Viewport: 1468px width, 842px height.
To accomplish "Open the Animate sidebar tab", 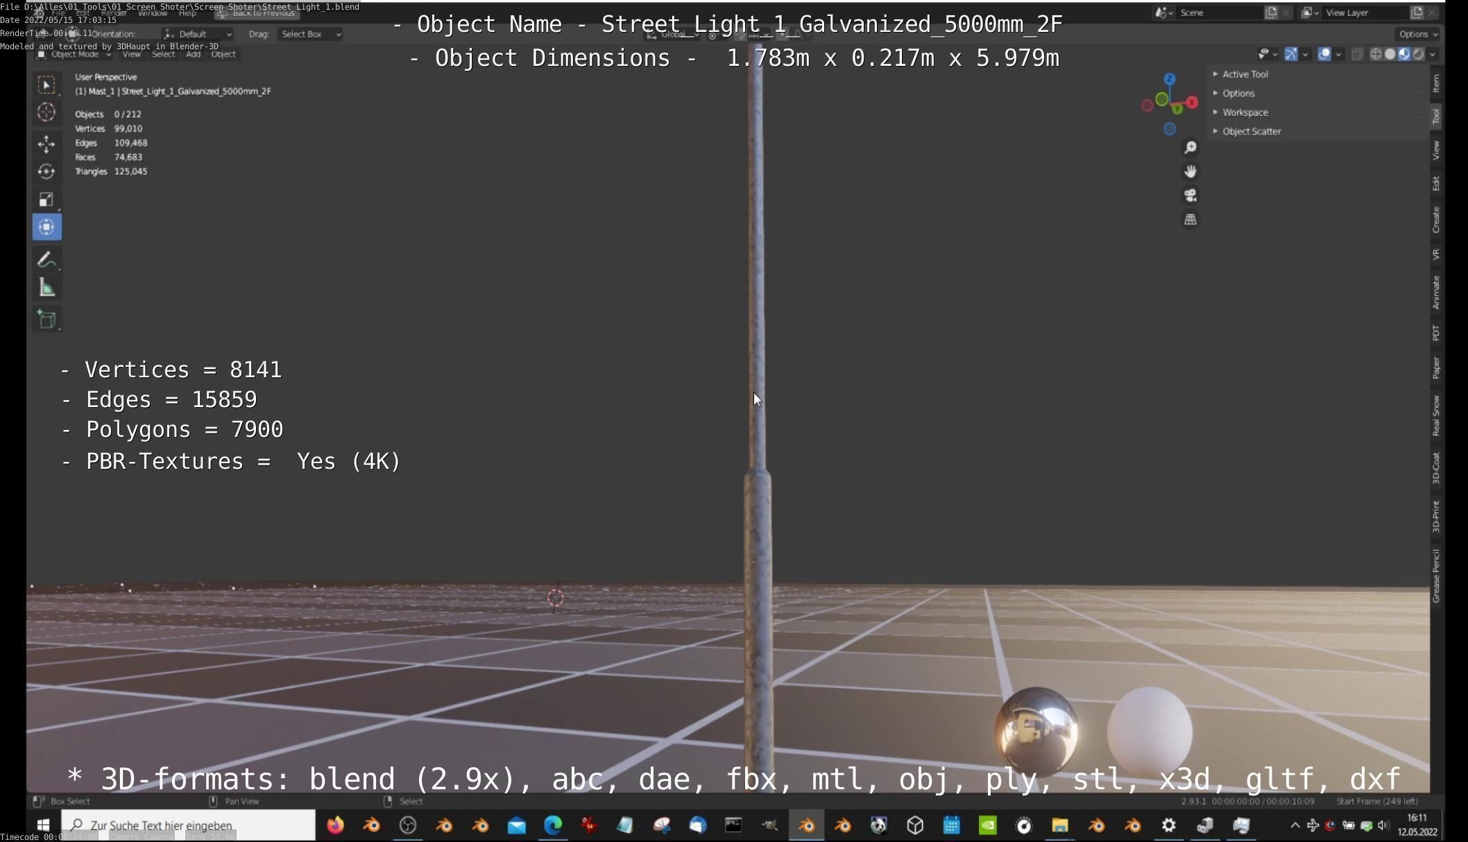I will [1436, 292].
